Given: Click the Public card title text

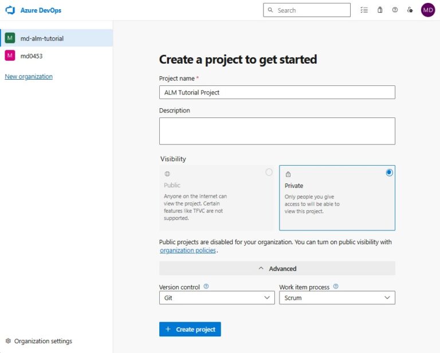Looking at the screenshot, I should click(x=172, y=185).
